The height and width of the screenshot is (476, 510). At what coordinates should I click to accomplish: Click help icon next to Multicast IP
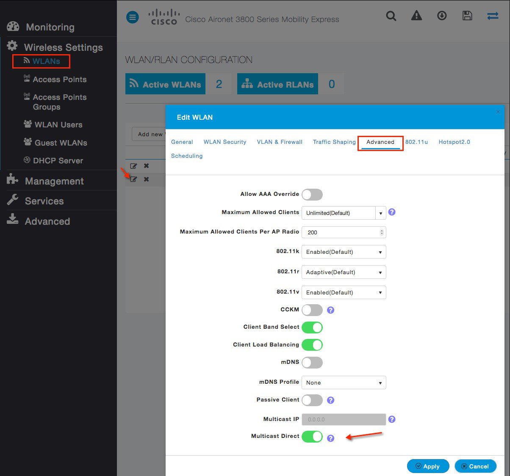[x=392, y=419]
